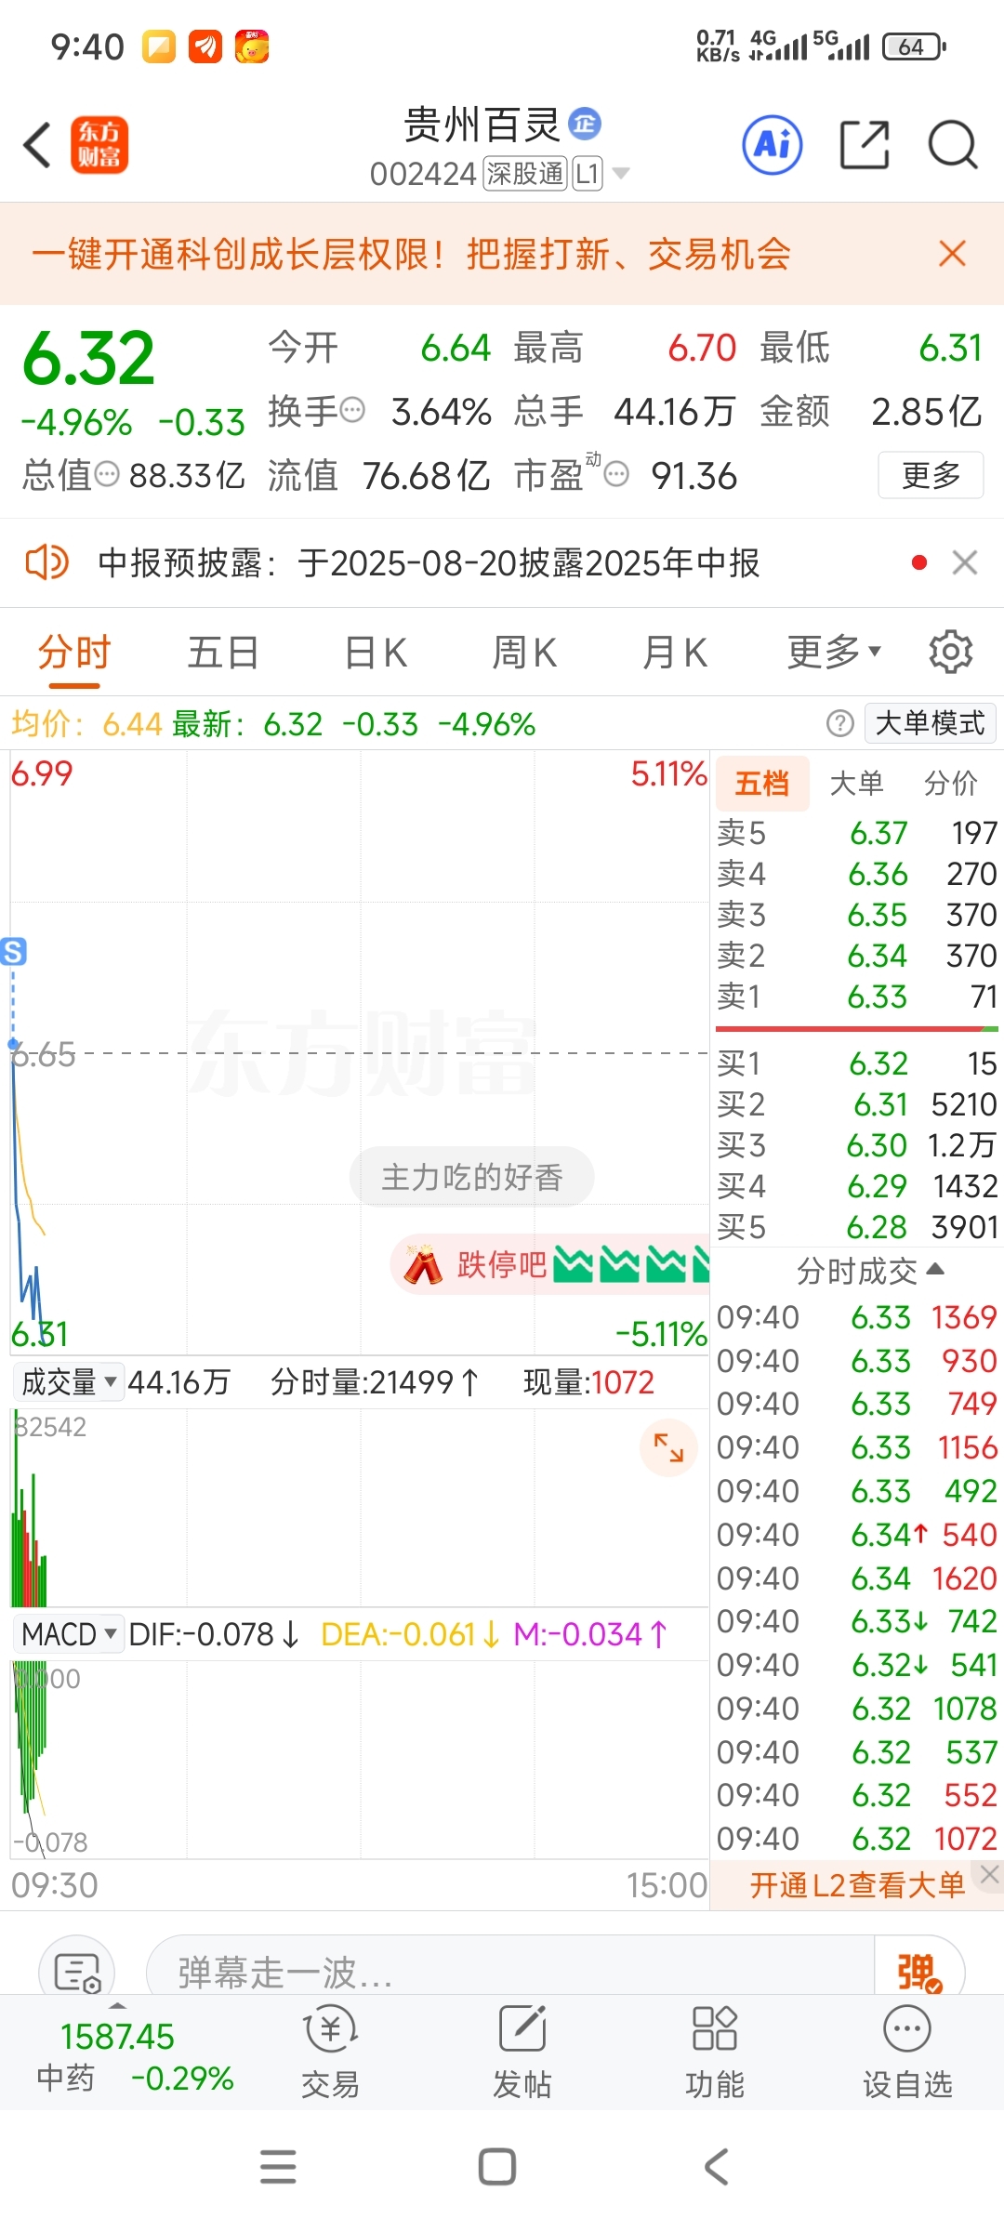The height and width of the screenshot is (2231, 1004).
Task: Open the 东方财富 logo icon
Action: [x=99, y=145]
